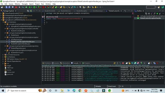Toggle Hide Fields in Outline view

[x=152, y=14]
